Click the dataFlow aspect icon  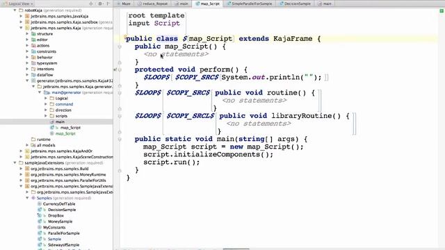(x=33, y=75)
